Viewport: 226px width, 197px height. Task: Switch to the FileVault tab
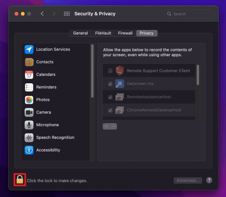pyautogui.click(x=103, y=33)
